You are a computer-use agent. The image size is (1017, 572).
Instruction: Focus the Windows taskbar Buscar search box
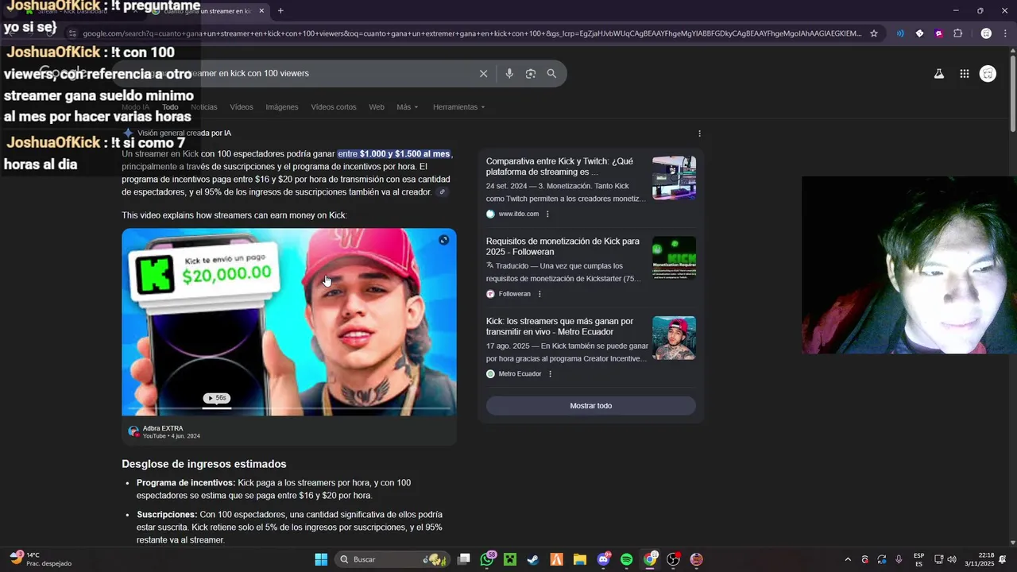tap(392, 559)
